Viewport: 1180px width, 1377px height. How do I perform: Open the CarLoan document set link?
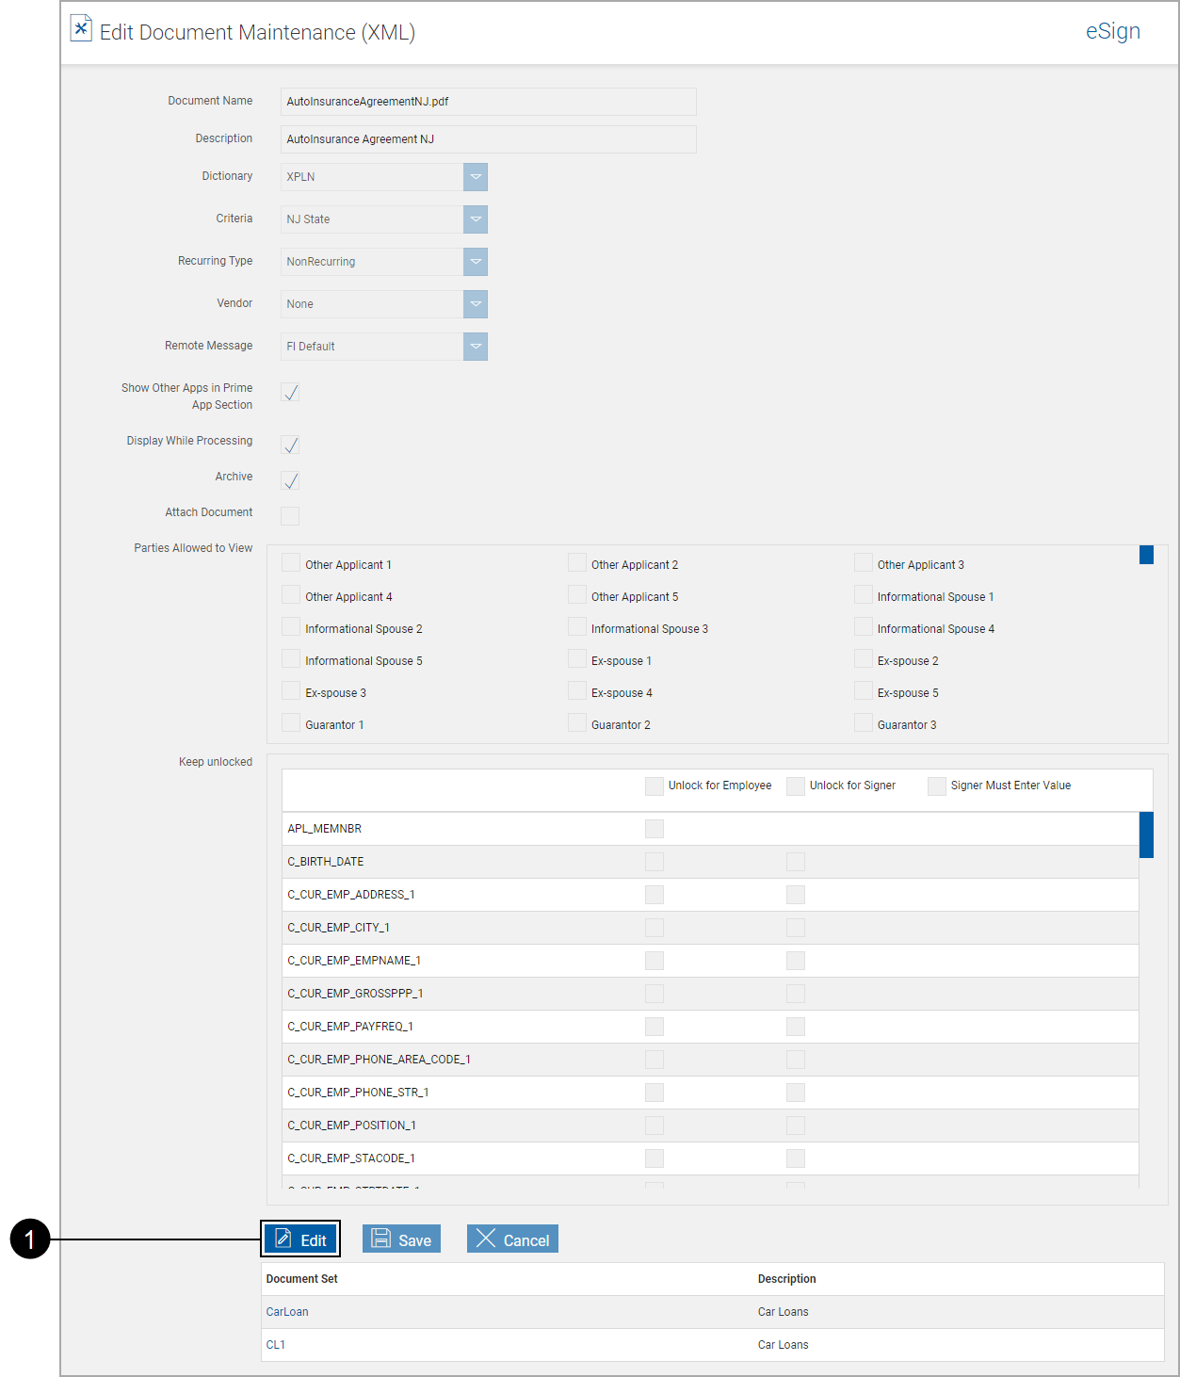287,1311
